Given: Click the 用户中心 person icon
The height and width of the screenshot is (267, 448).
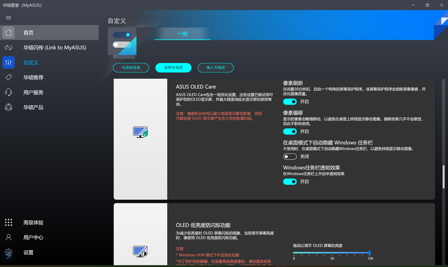Looking at the screenshot, I should (x=9, y=238).
